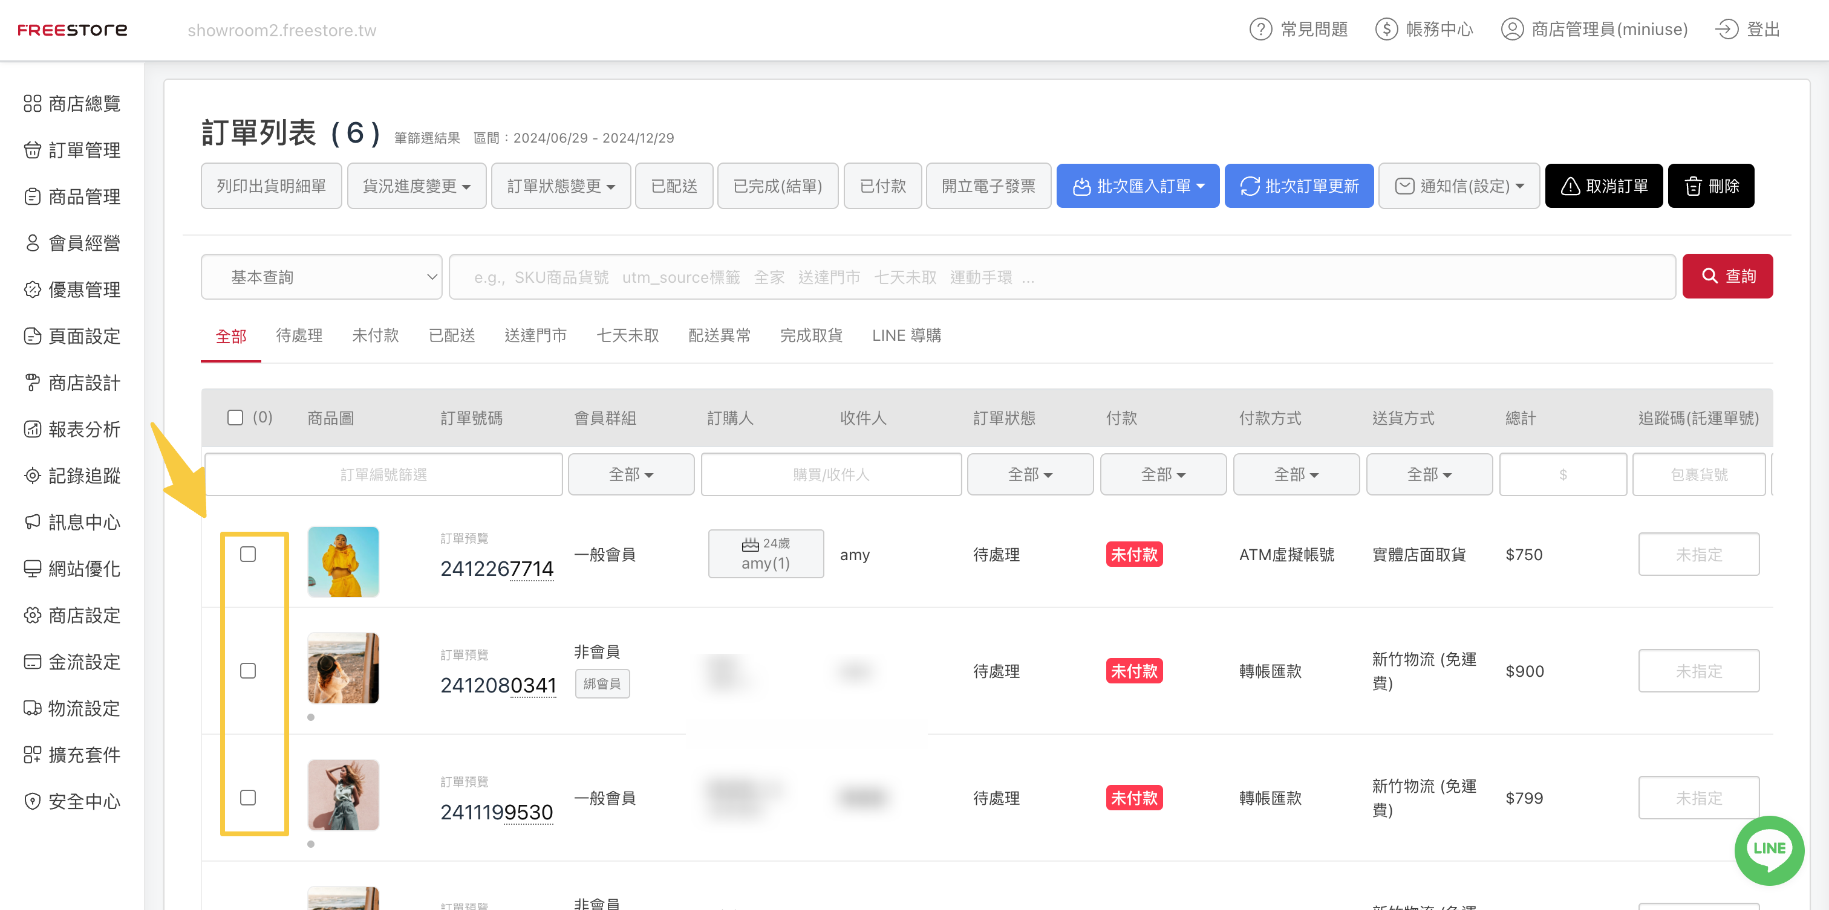Click the 訂單管理 basket icon
This screenshot has width=1829, height=910.
tap(33, 150)
